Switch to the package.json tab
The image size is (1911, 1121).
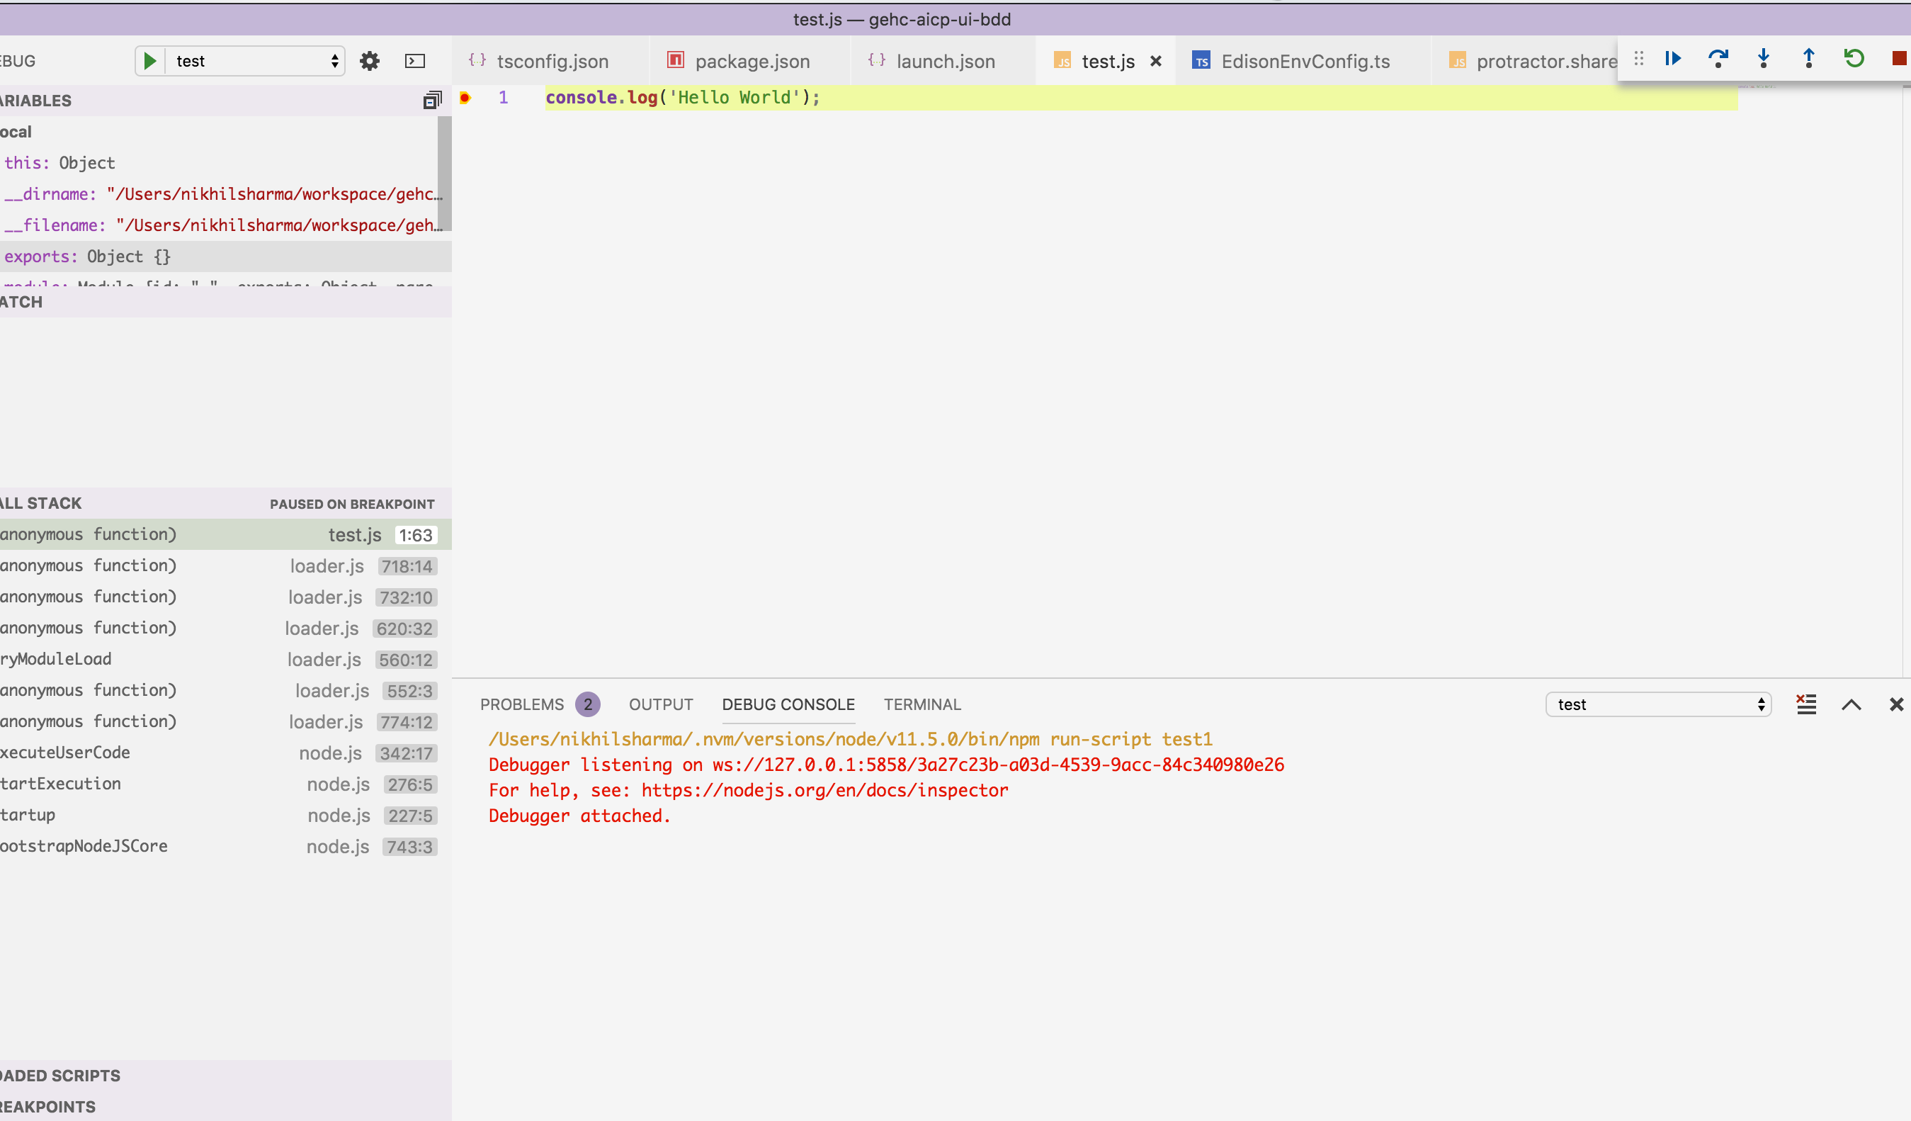coord(750,61)
